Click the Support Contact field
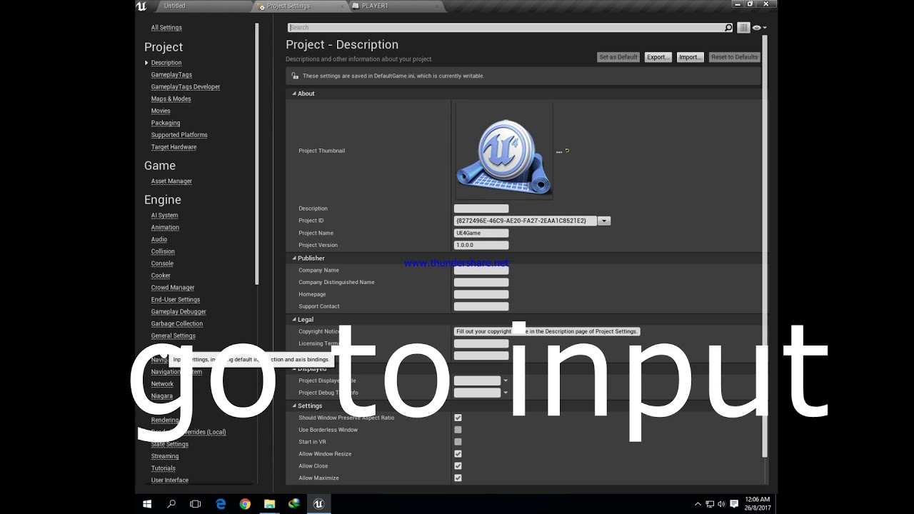 coord(481,307)
